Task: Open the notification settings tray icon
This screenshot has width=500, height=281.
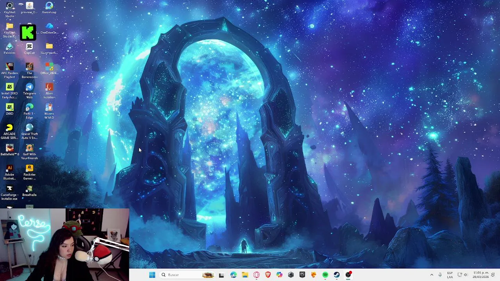Action: 493,275
